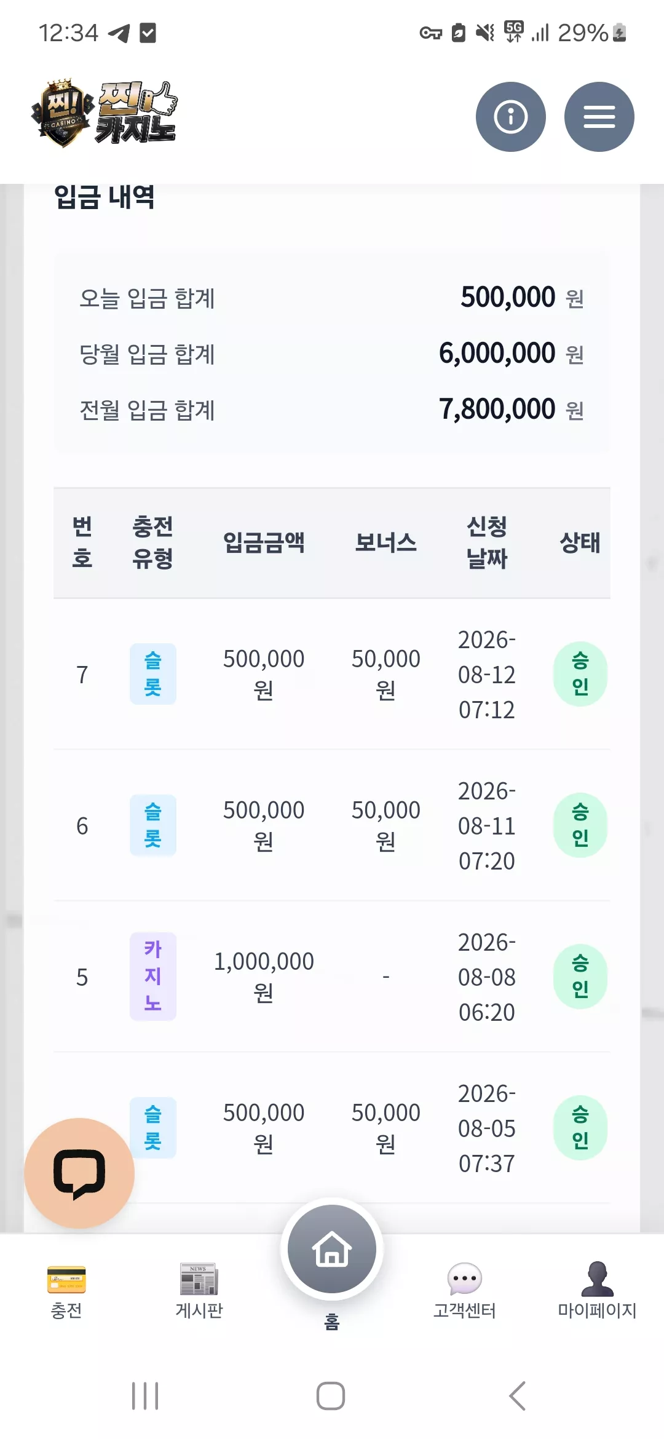Select 신청 날짜 column header
664x1439 pixels.
(x=487, y=542)
